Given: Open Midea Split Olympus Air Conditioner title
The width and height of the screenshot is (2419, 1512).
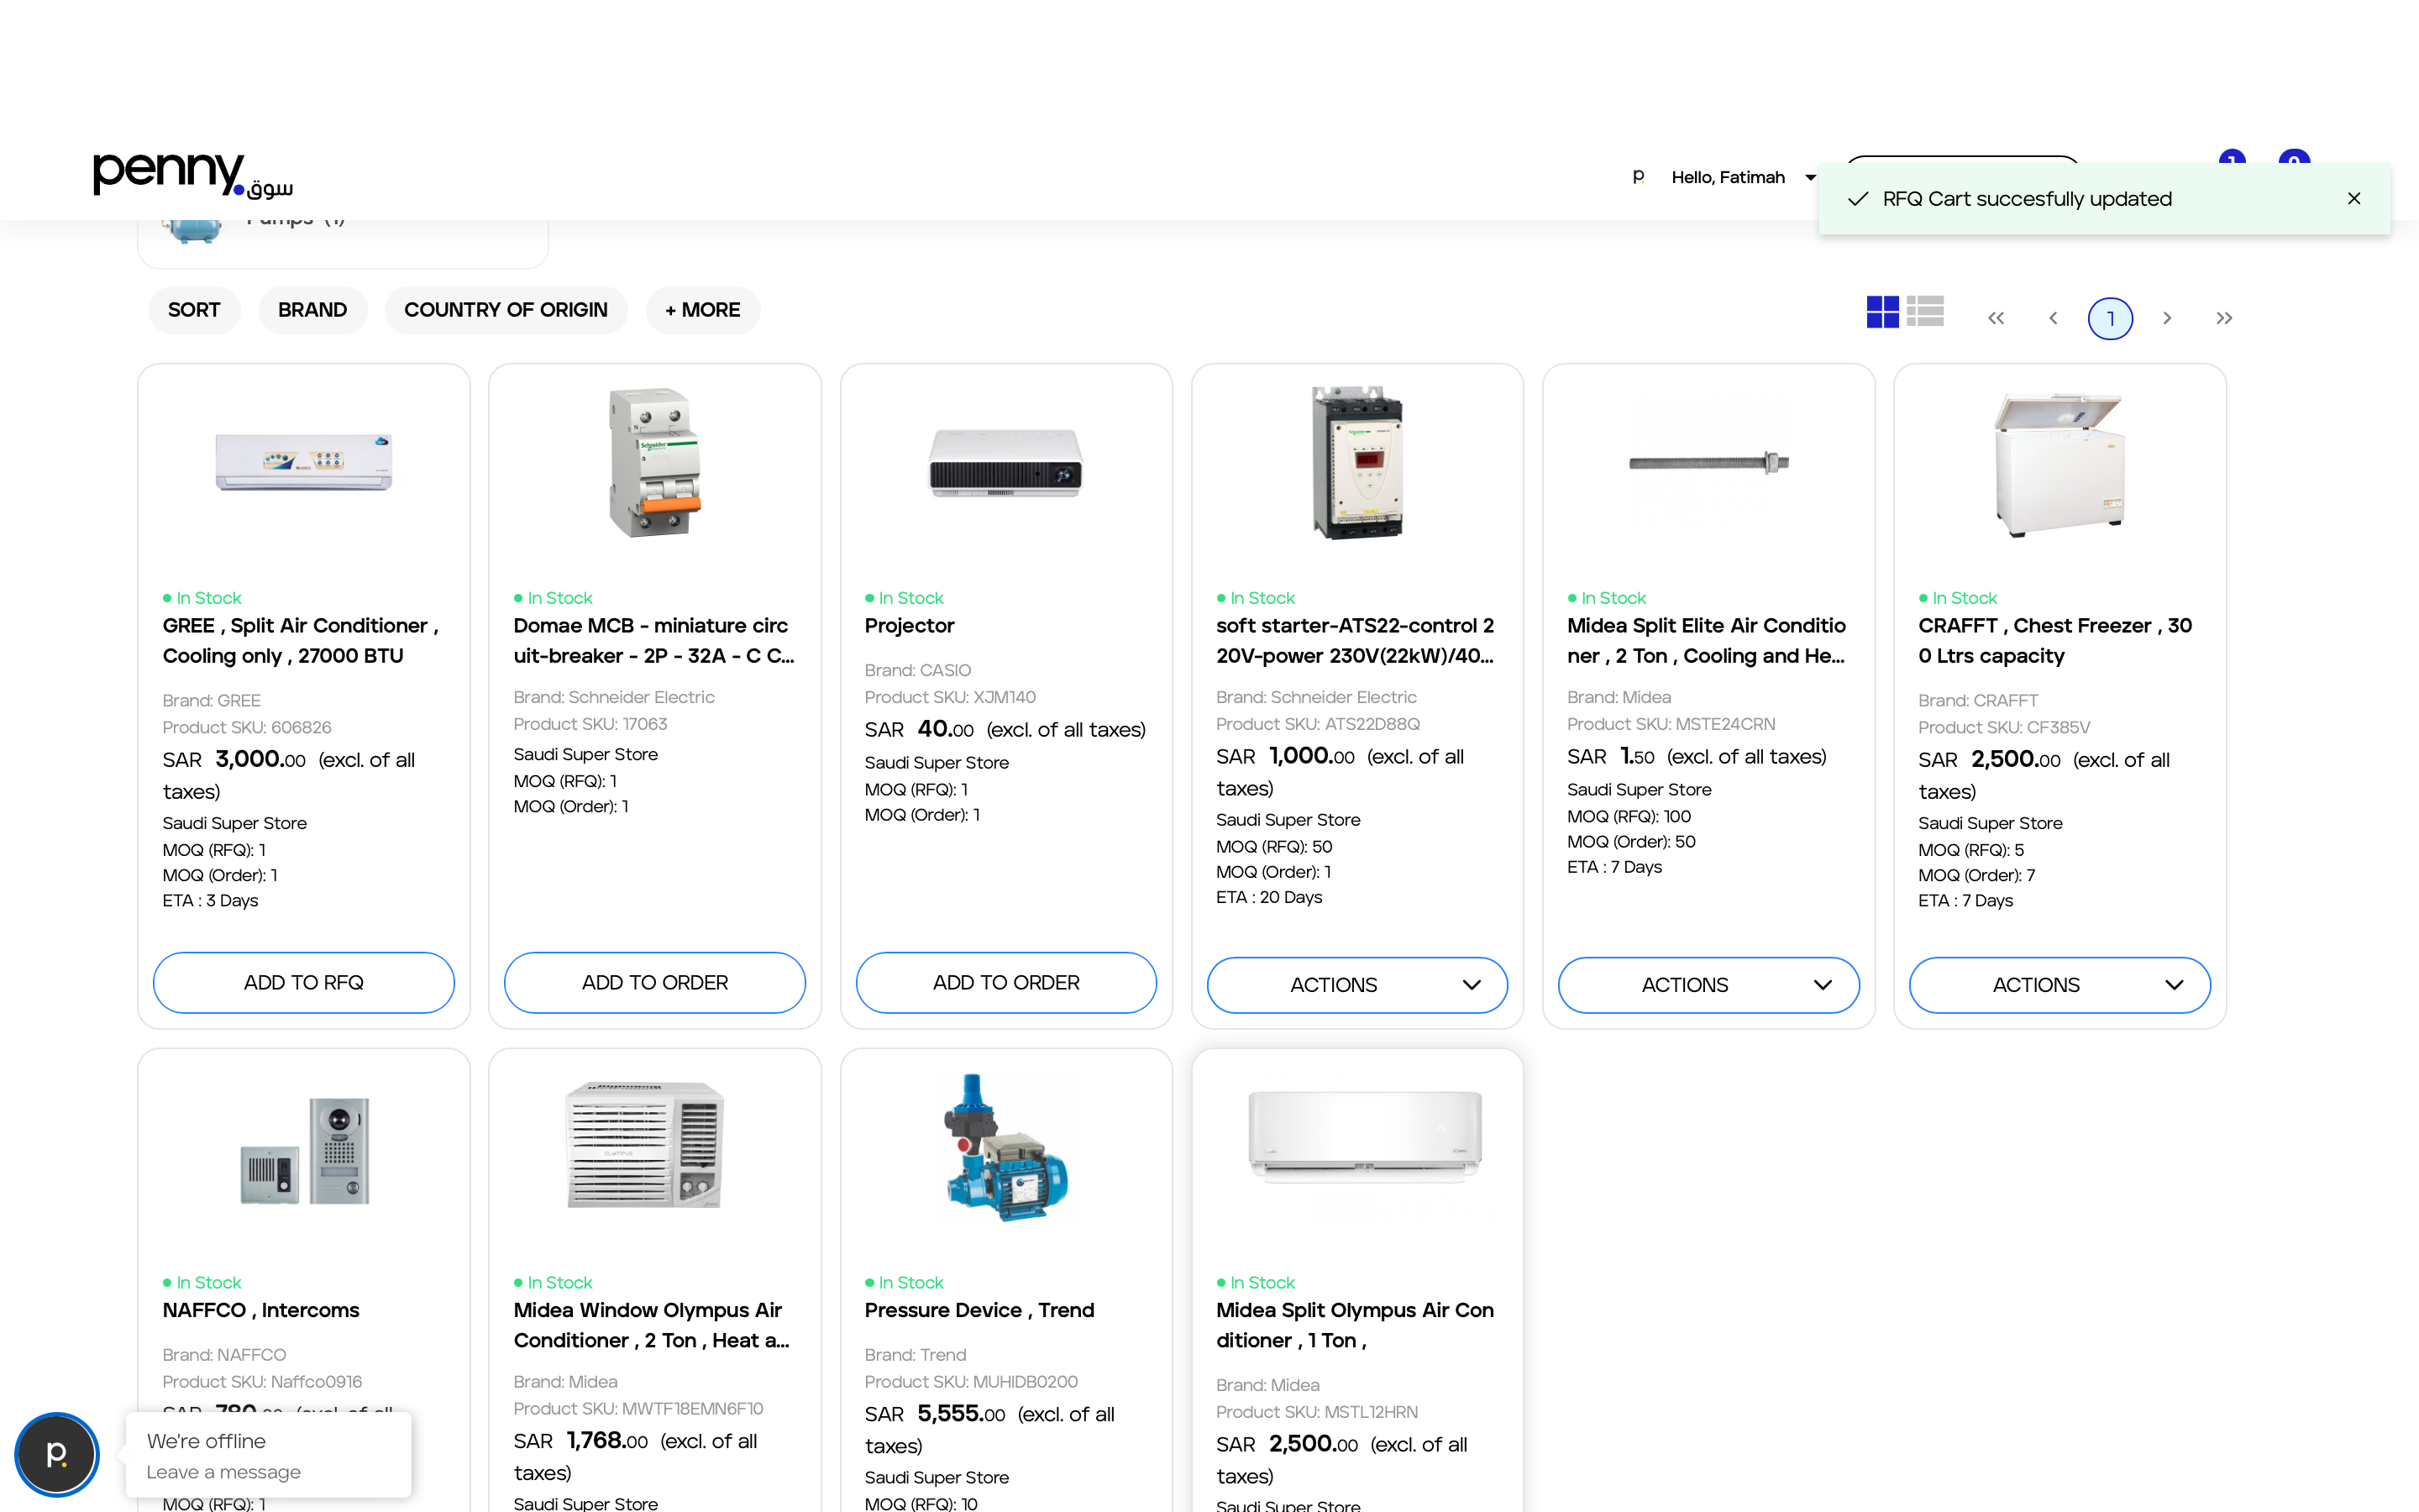Looking at the screenshot, I should tap(1356, 1325).
